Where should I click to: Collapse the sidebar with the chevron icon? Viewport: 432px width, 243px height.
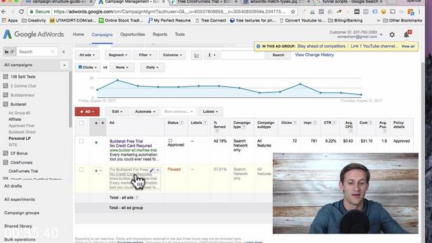pyautogui.click(x=63, y=52)
